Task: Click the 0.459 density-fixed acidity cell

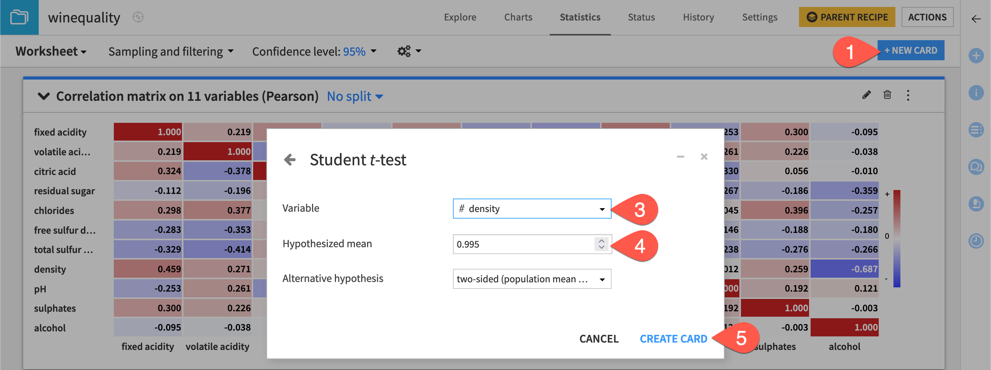Action: [148, 269]
